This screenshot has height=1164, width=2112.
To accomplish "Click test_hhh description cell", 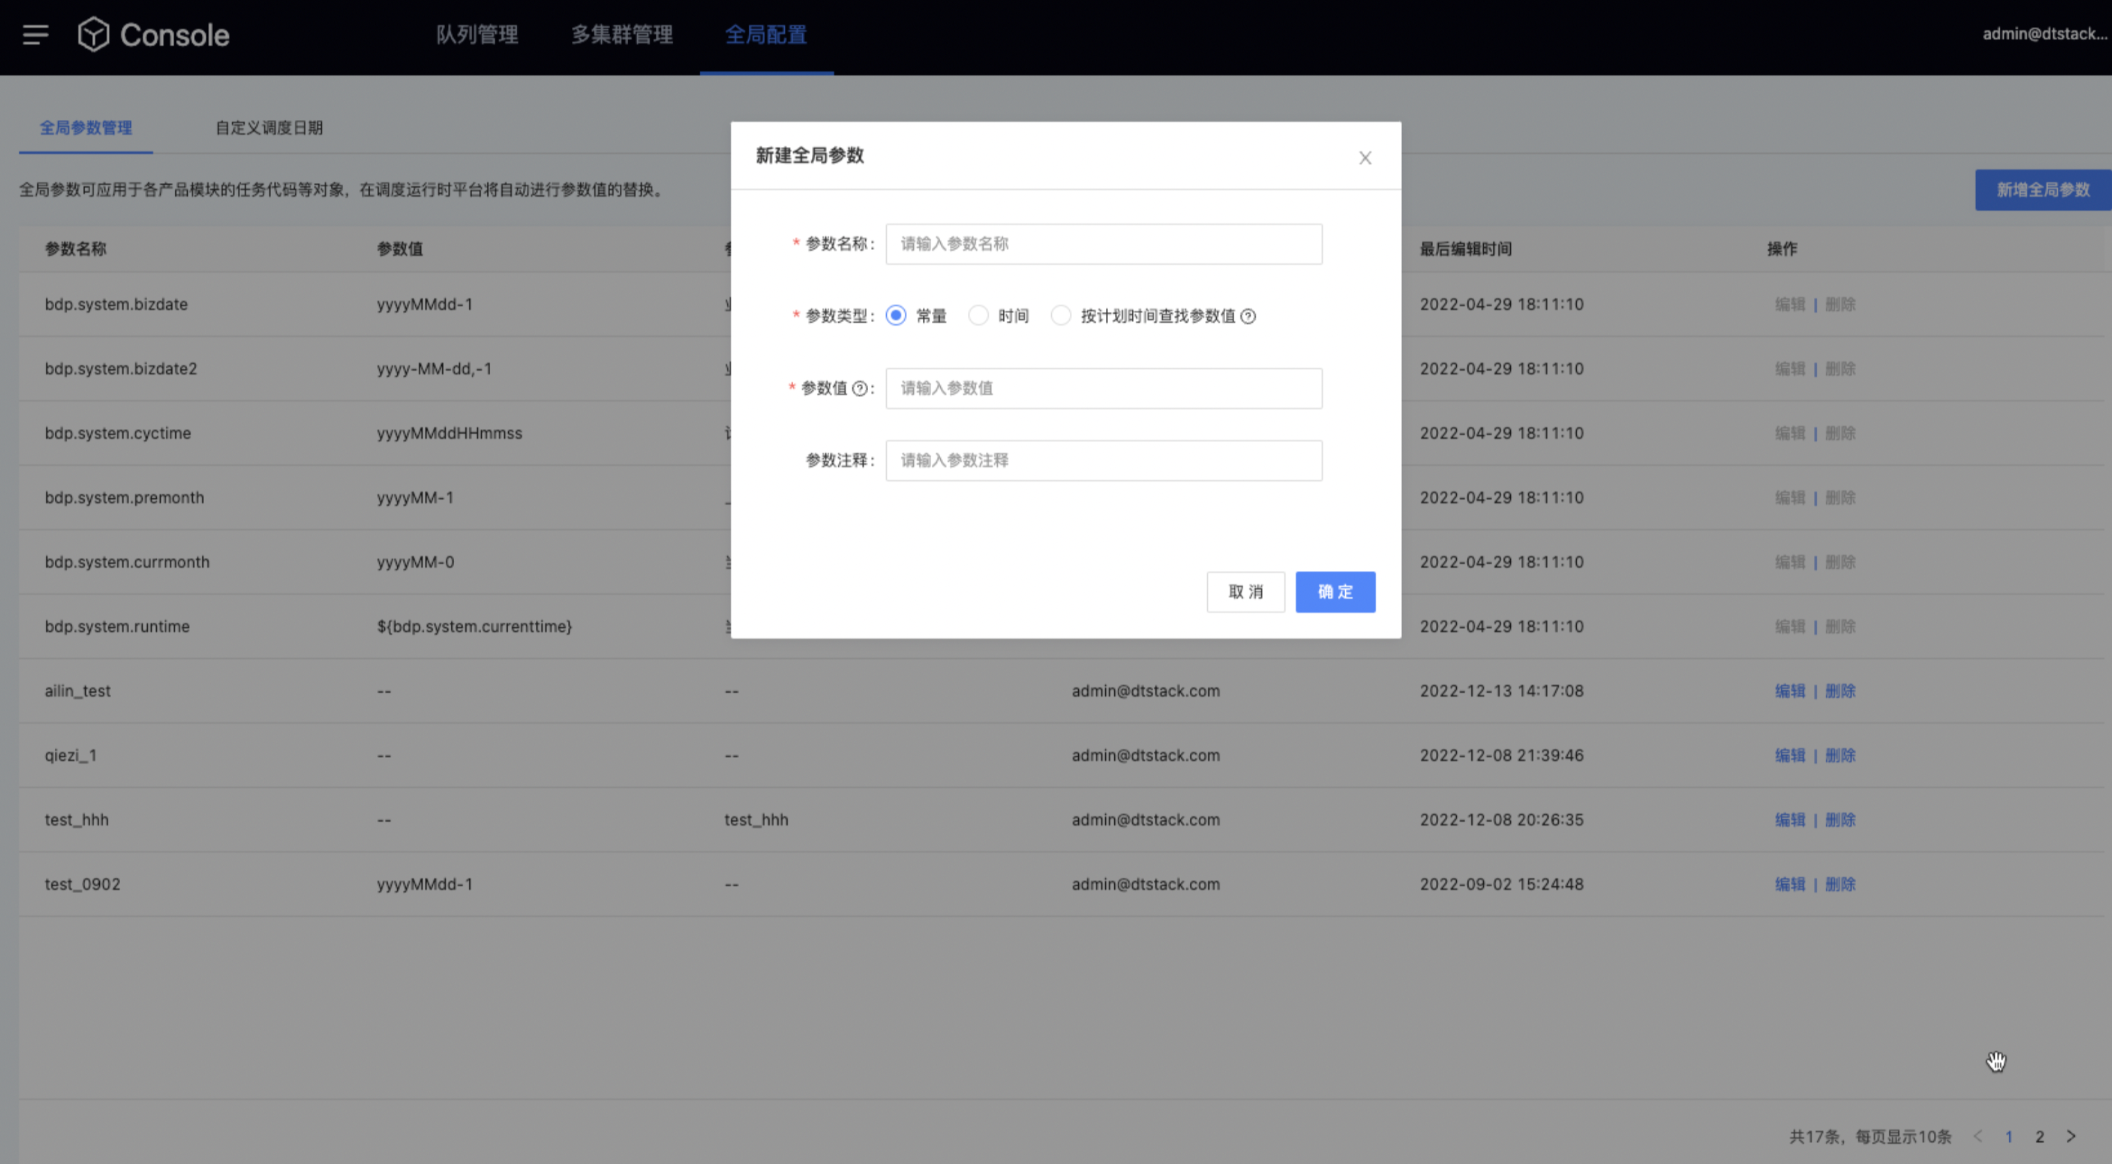I will click(x=756, y=820).
